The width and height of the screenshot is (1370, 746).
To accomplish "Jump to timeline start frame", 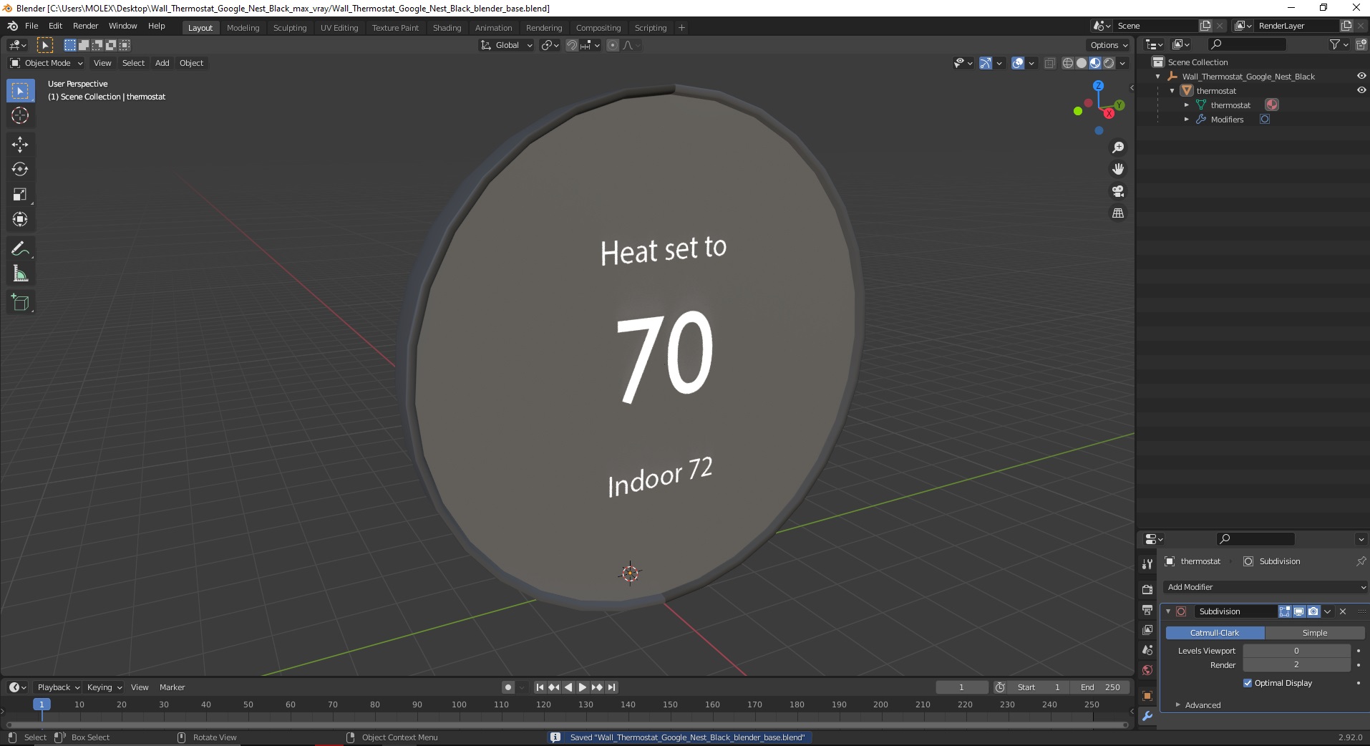I will pyautogui.click(x=540, y=687).
